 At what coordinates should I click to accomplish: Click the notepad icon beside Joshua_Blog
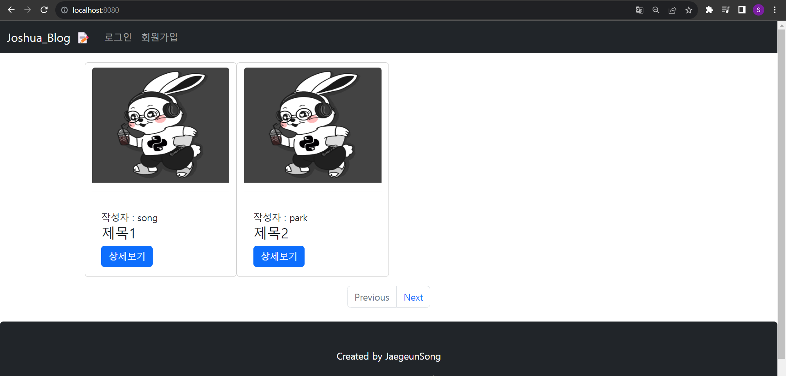pyautogui.click(x=83, y=38)
